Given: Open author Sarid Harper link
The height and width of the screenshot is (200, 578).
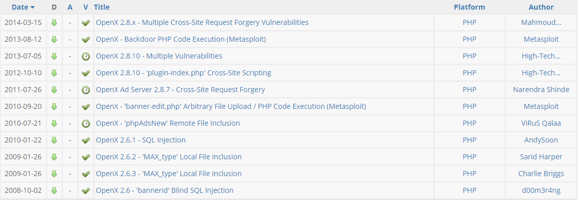Looking at the screenshot, I should click(x=541, y=157).
